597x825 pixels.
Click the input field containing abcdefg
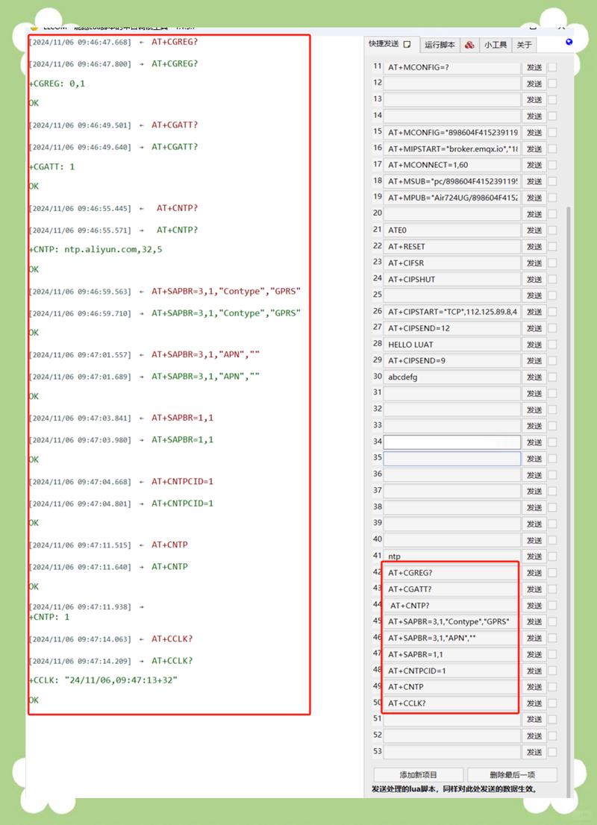click(x=452, y=377)
